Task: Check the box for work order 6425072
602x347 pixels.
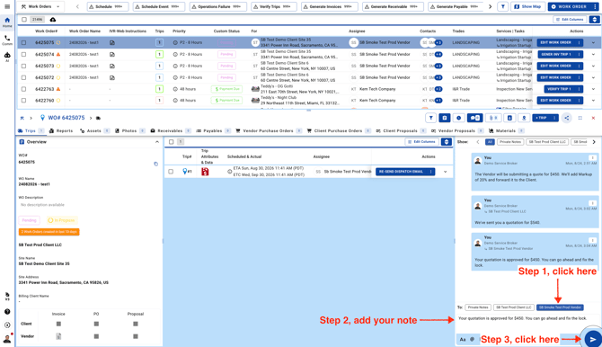Action: [23, 77]
